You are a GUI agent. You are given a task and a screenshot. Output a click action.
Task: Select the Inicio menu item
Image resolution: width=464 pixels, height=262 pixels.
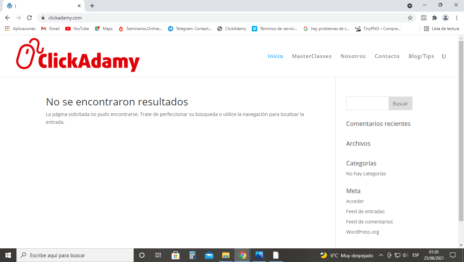[x=275, y=56]
